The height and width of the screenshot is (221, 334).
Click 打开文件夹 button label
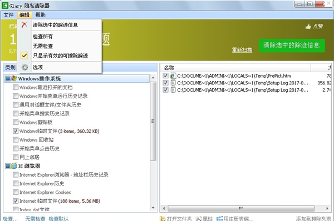tap(179, 219)
